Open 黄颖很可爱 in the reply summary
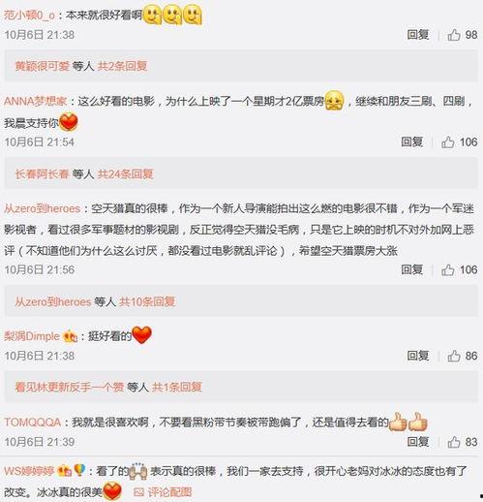The height and width of the screenshot is (502, 483). 42,66
